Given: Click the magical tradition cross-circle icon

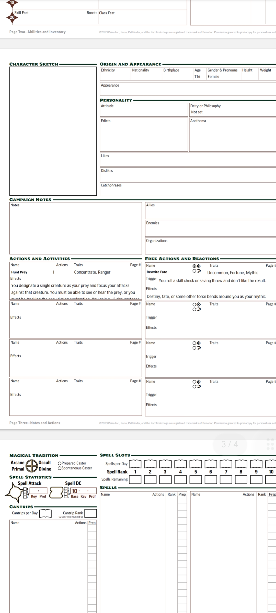Looking at the screenshot, I should [x=32, y=466].
